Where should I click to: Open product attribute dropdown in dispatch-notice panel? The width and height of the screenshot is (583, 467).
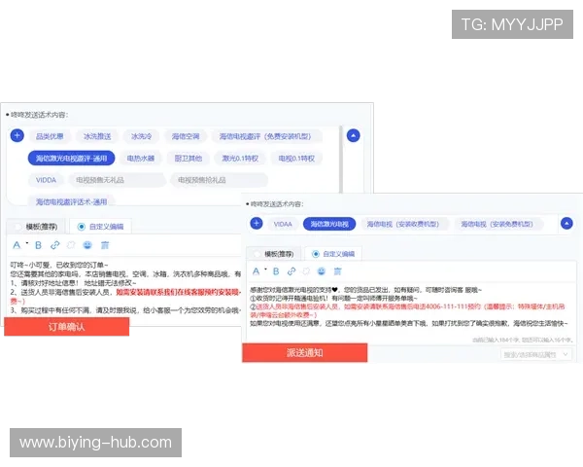click(536, 354)
